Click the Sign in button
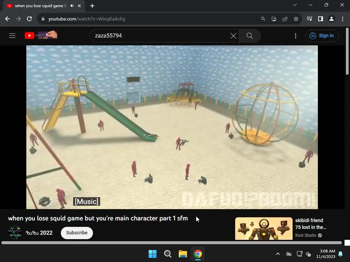350x262 pixels. tap(322, 35)
